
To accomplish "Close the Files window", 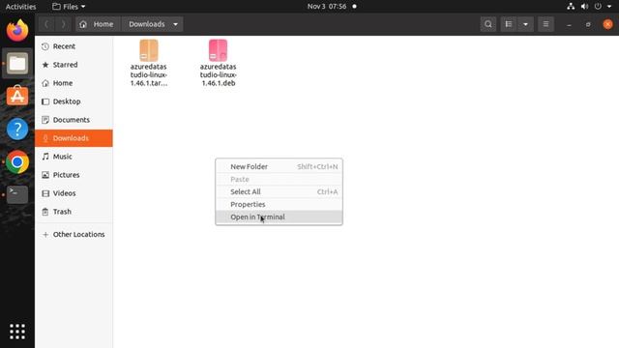I will point(607,24).
